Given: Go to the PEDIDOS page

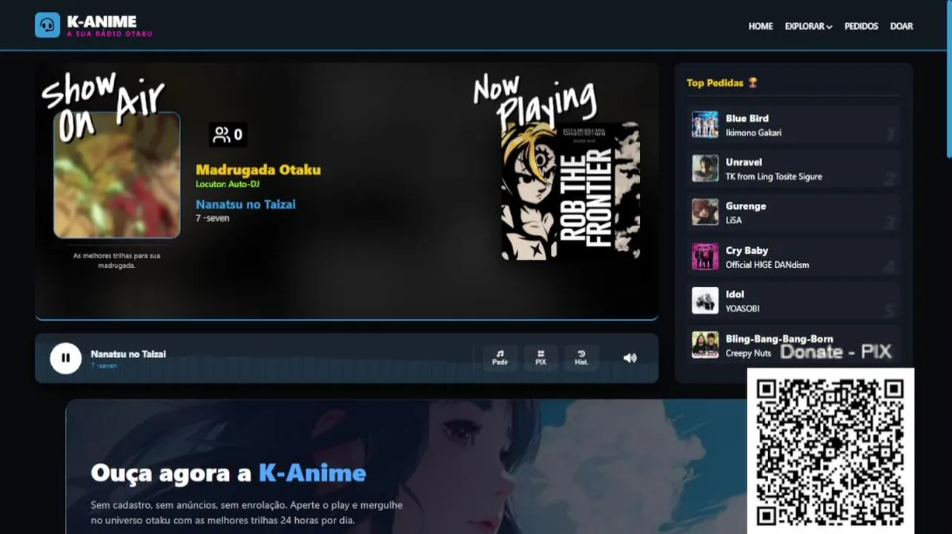Looking at the screenshot, I should 861,26.
